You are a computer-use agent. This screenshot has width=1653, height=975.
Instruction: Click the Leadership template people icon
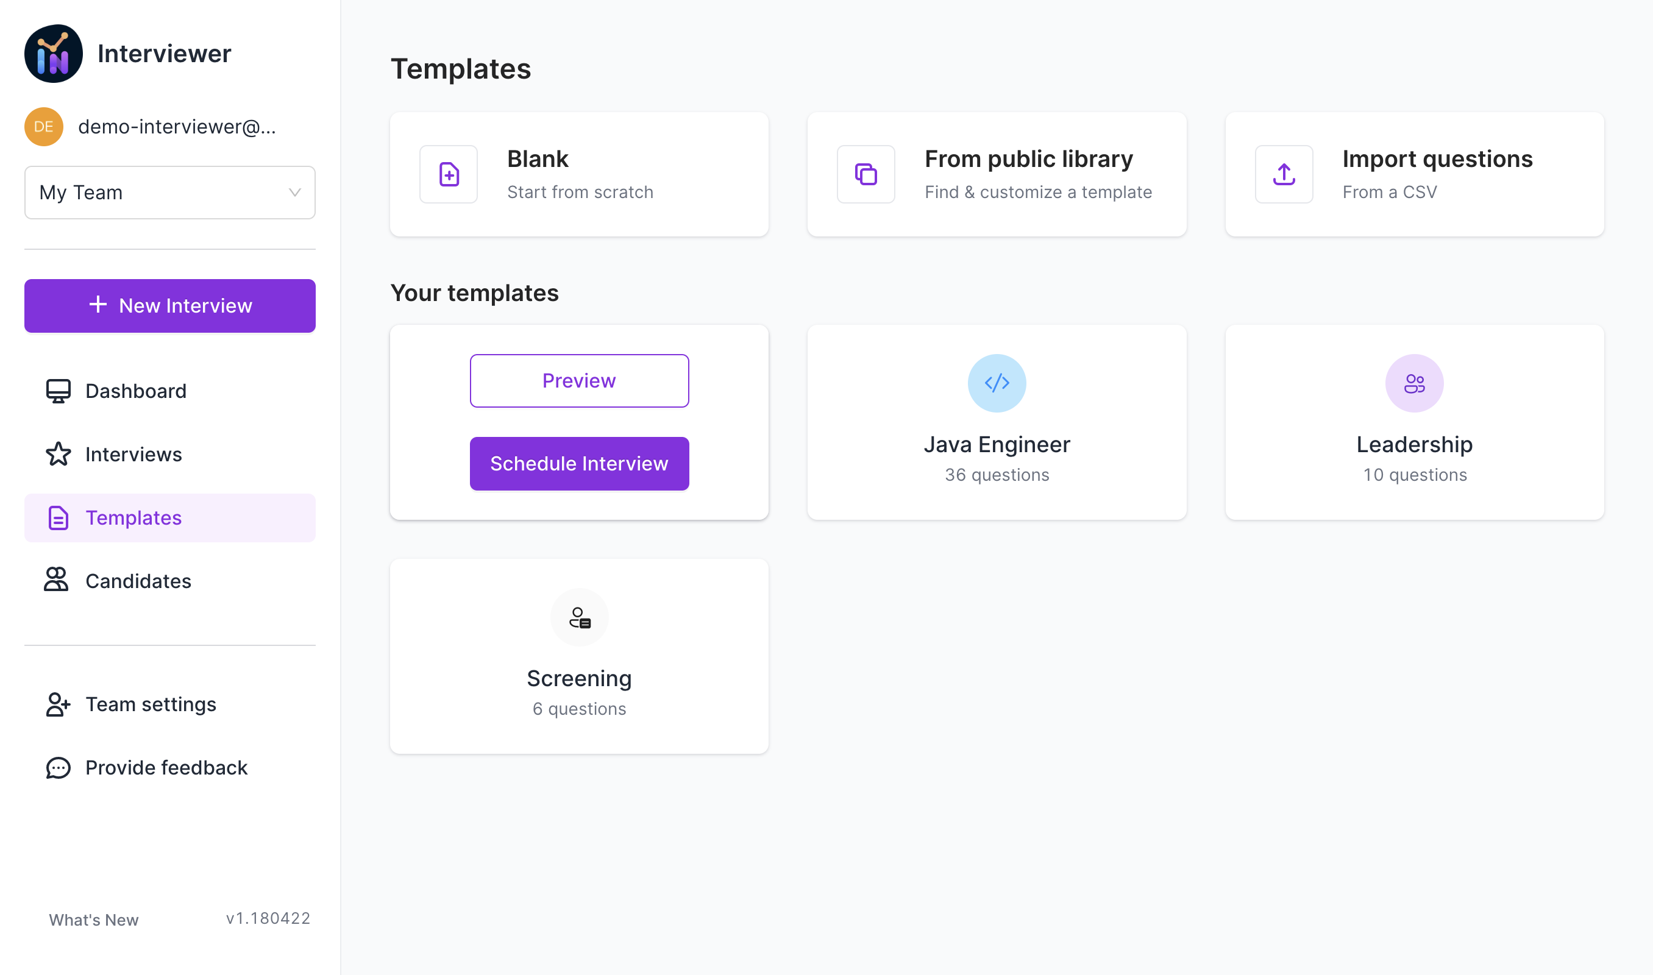coord(1414,383)
